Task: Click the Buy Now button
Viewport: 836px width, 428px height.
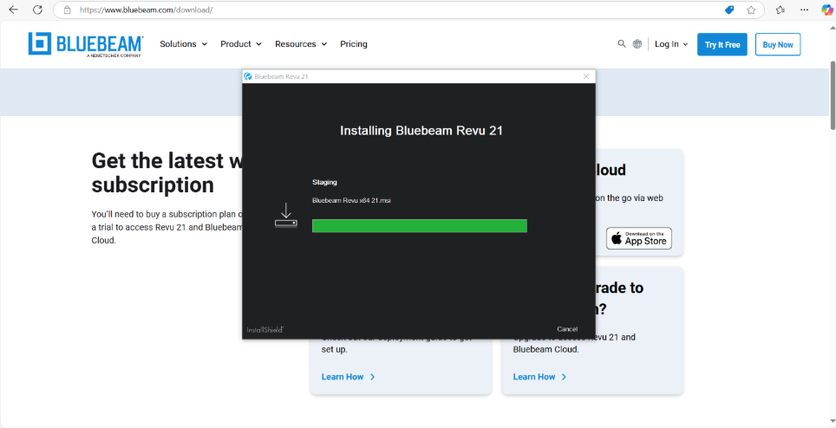Action: [777, 44]
